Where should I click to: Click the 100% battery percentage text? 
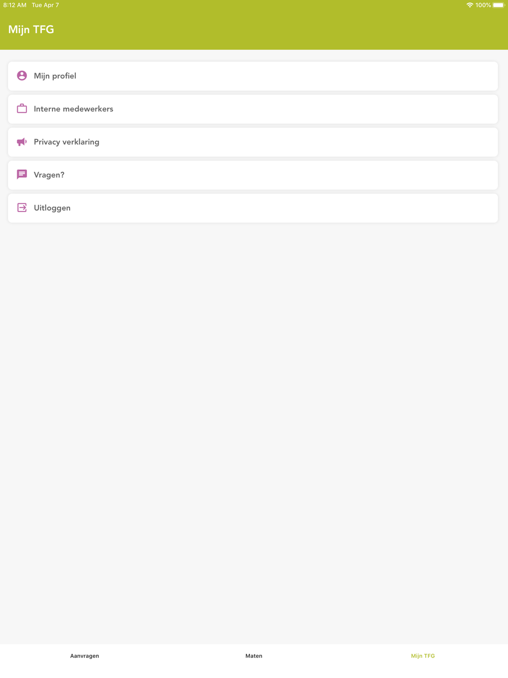[x=483, y=5]
